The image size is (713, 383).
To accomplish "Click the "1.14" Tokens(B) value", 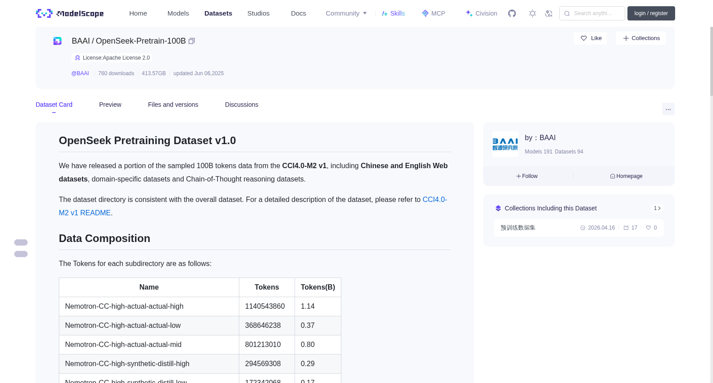I will [307, 306].
